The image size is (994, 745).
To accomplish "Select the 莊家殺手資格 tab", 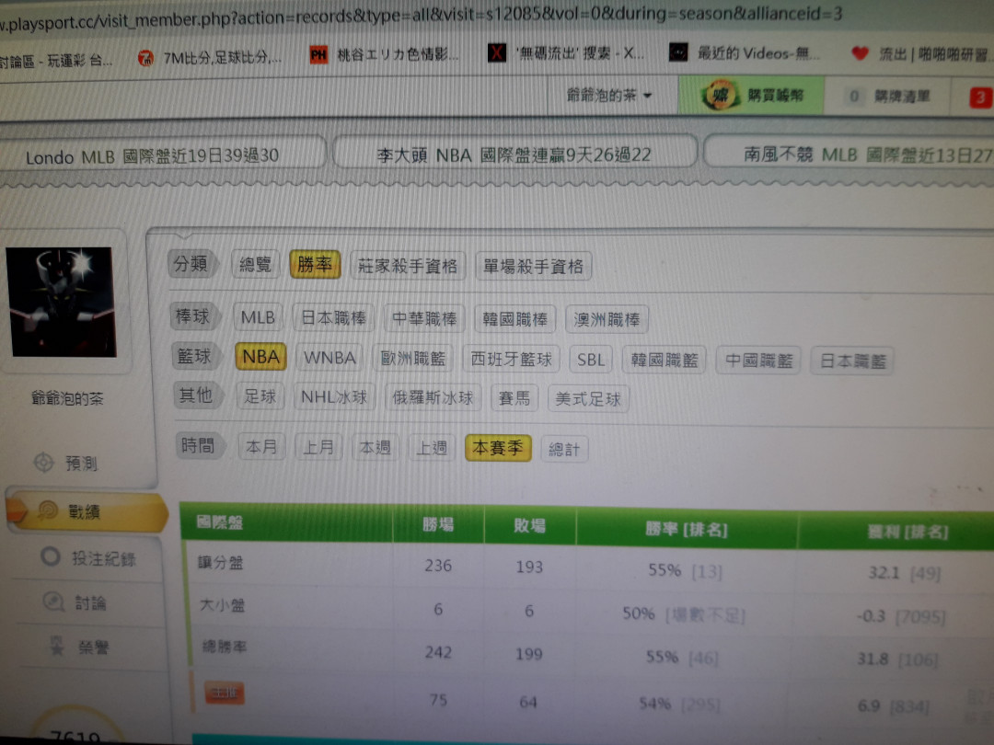I will pyautogui.click(x=408, y=266).
